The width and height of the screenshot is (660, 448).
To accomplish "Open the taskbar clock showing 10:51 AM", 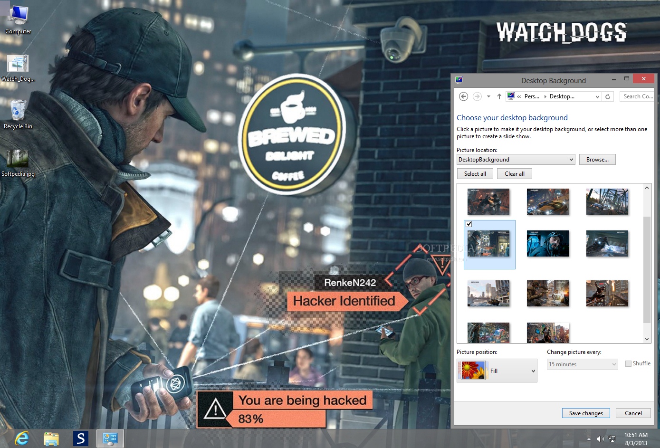I will pos(636,439).
